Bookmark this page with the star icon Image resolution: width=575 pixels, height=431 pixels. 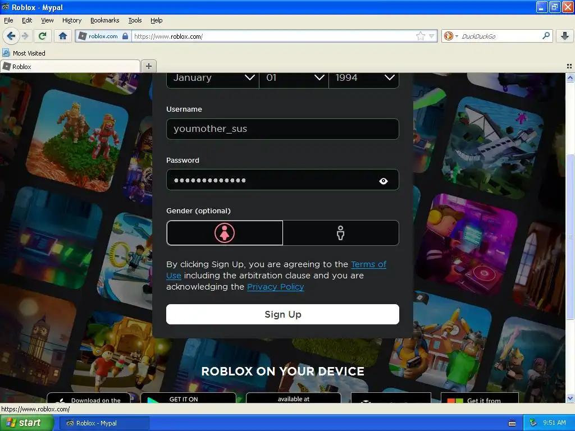click(x=420, y=36)
